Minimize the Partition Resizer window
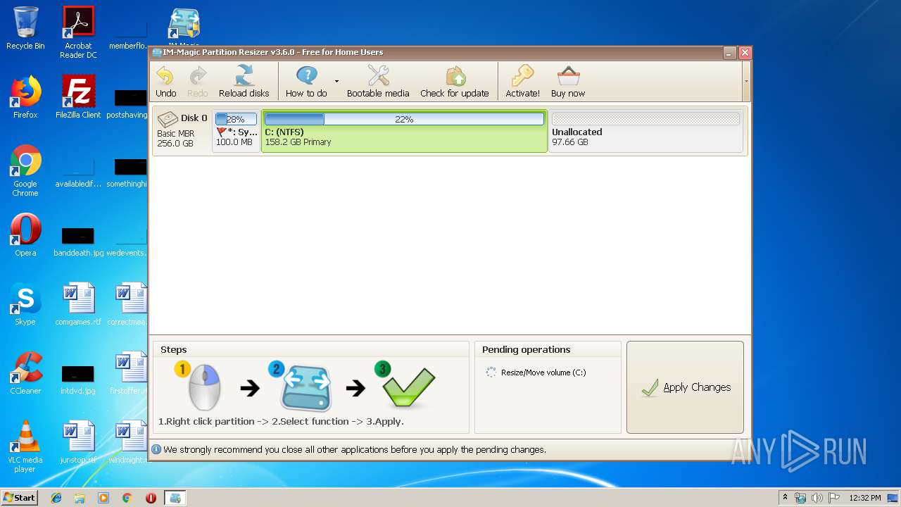 click(730, 53)
